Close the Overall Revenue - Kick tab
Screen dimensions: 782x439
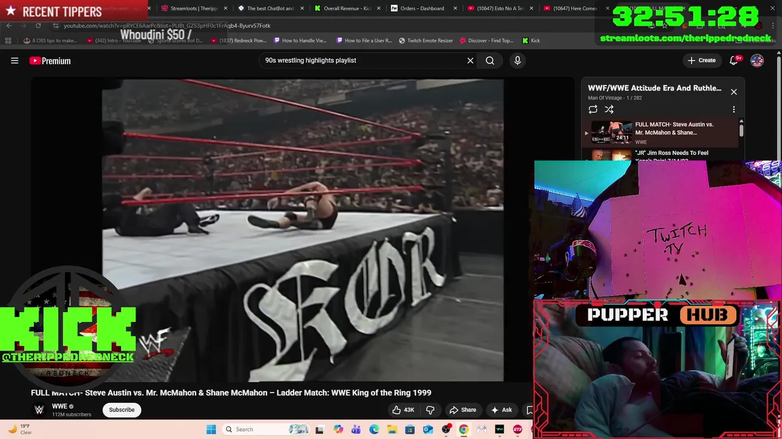pos(378,9)
